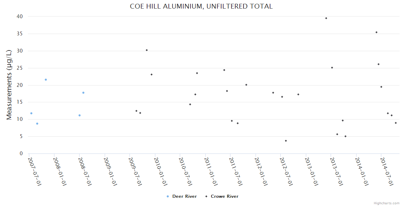Click the chart title COE HILL ALUMINIUM

pos(201,6)
